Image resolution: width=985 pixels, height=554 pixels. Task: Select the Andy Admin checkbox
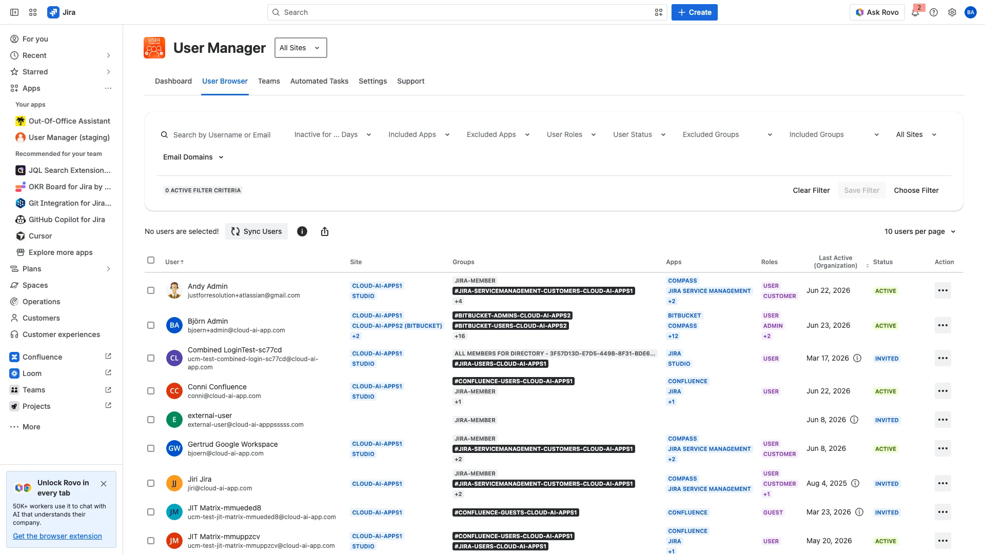[x=151, y=290]
